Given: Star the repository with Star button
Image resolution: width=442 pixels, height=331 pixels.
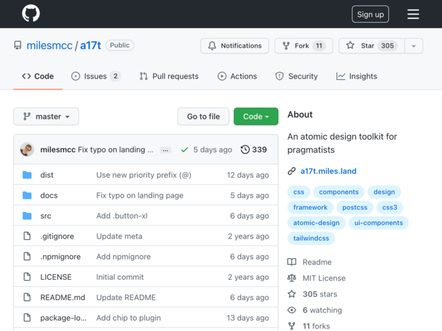Looking at the screenshot, I should pyautogui.click(x=372, y=46).
